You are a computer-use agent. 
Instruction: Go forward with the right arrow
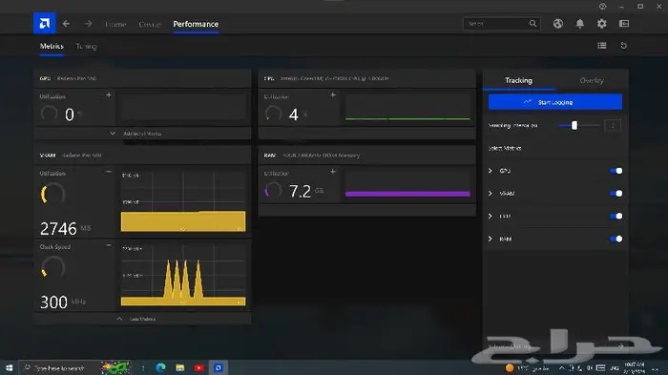pyautogui.click(x=88, y=24)
